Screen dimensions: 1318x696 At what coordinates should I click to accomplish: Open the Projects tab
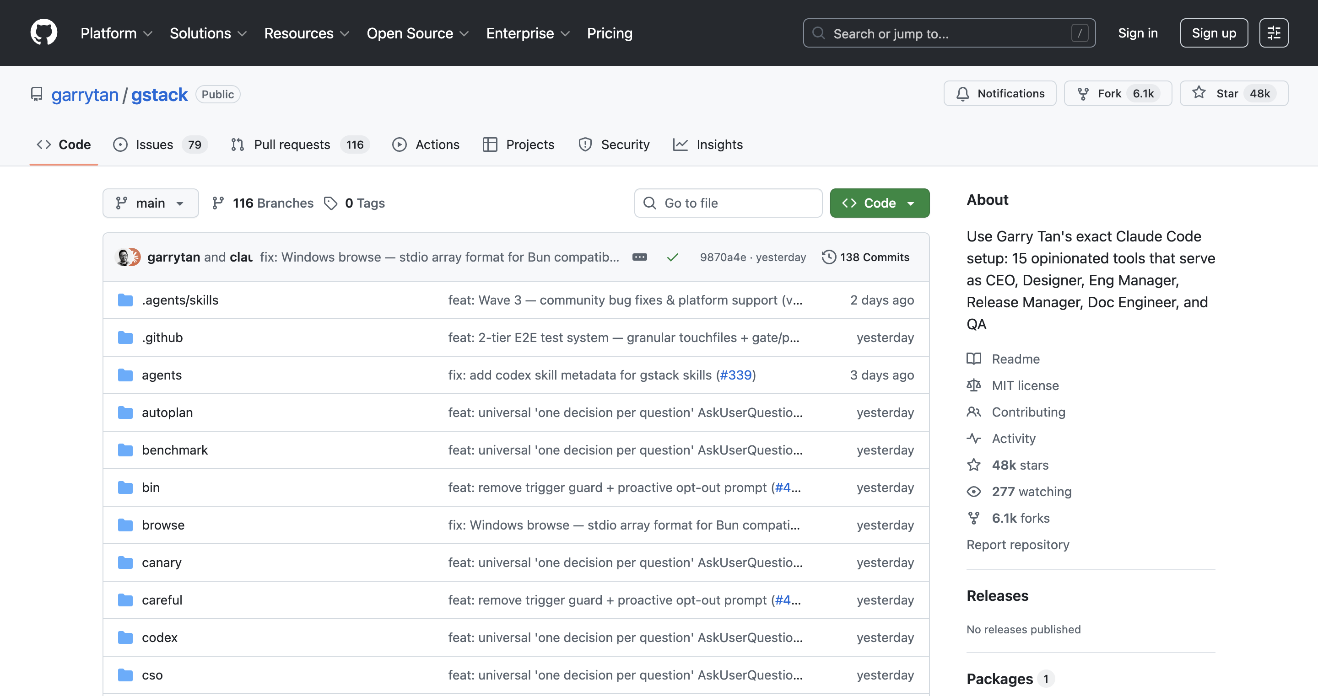tap(519, 145)
